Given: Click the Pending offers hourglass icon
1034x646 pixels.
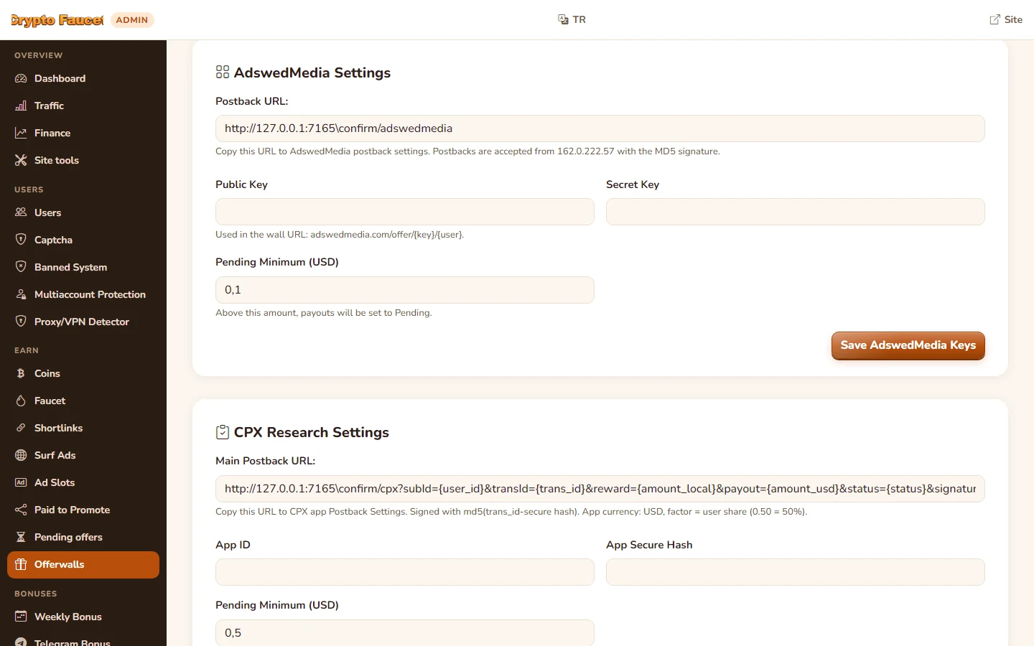Looking at the screenshot, I should (21, 537).
